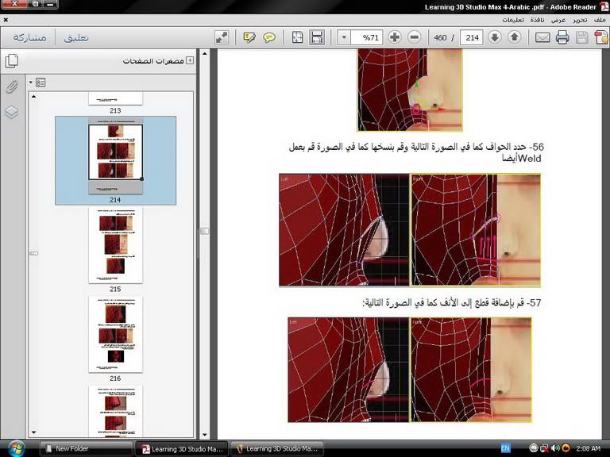Viewport: 610px width, 457px height.
Task: Click the zoom percentage field %71
Action: pos(367,38)
